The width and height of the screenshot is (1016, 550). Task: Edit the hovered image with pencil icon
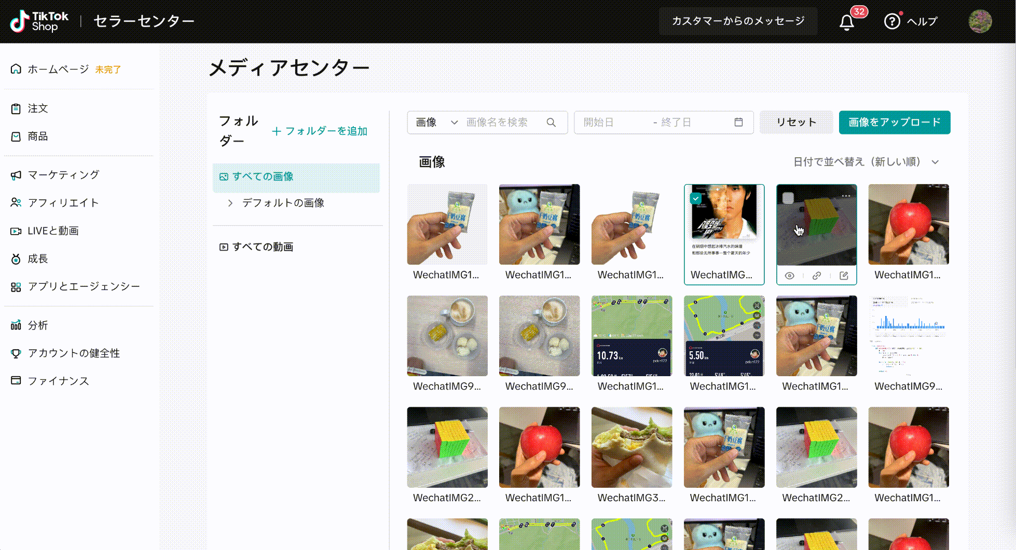pos(844,276)
